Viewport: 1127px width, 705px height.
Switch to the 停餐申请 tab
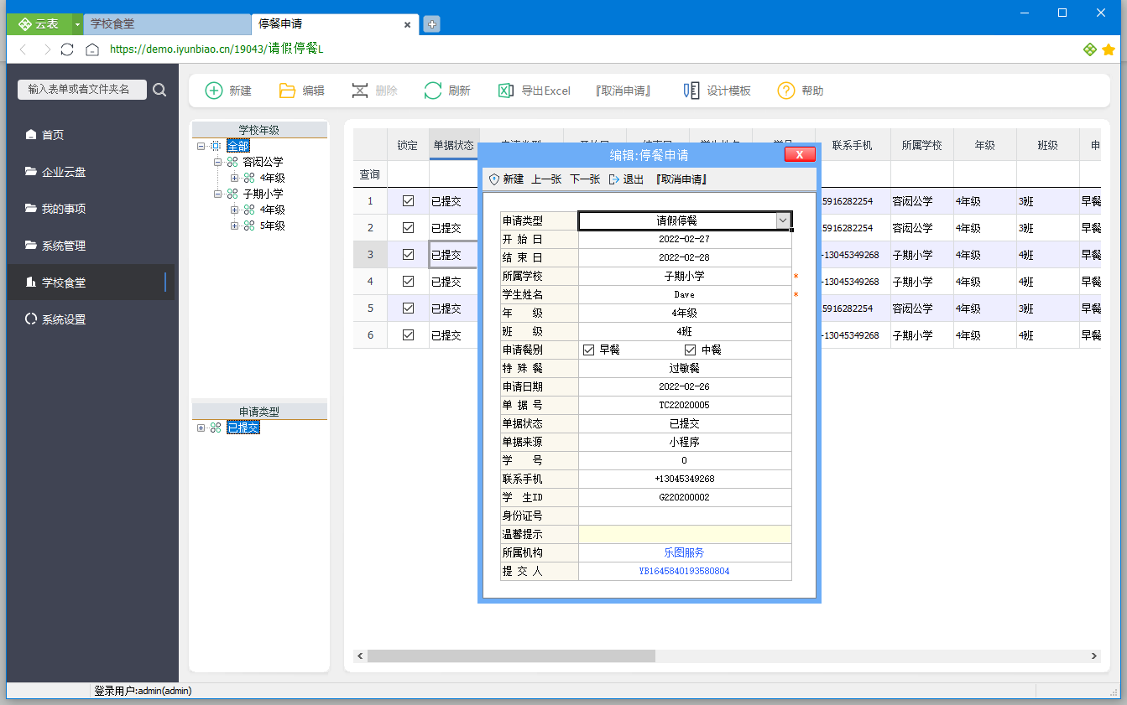[333, 24]
